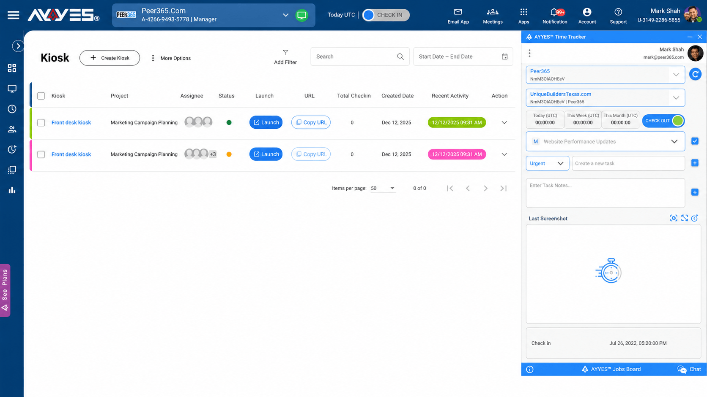Open items per page dropdown showing 50
This screenshot has height=397, width=707.
(383, 188)
